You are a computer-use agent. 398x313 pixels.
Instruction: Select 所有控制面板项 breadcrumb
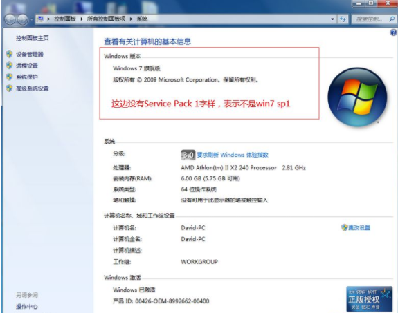coord(106,19)
